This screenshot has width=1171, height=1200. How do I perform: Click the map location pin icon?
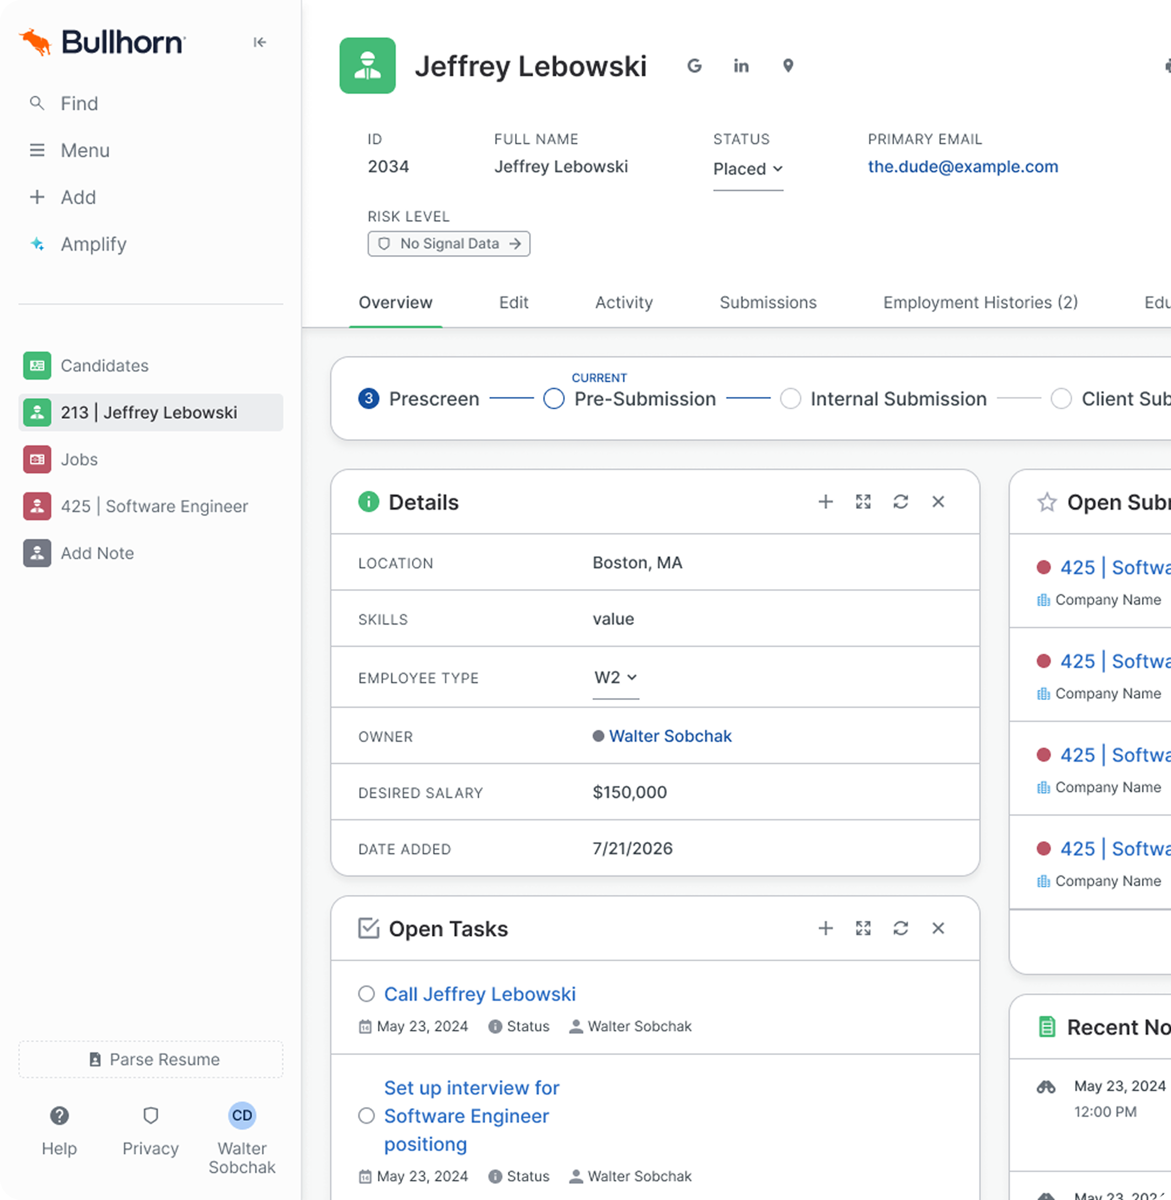pyautogui.click(x=788, y=66)
